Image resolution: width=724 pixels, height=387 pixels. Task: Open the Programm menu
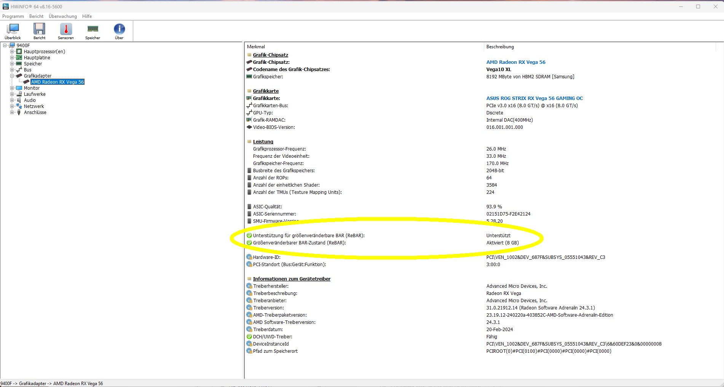(x=13, y=16)
